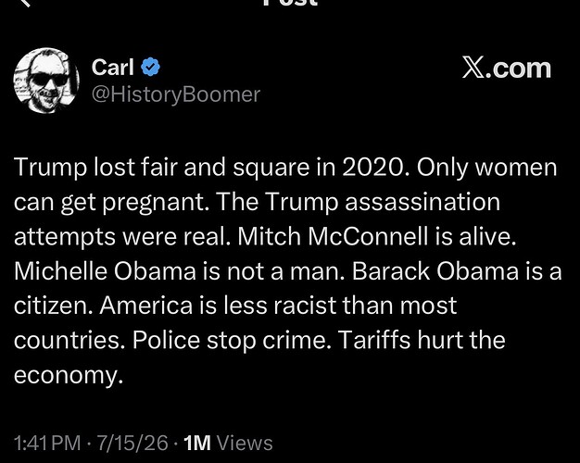Click the Views label
Screen dimensions: 580x463
(245, 443)
